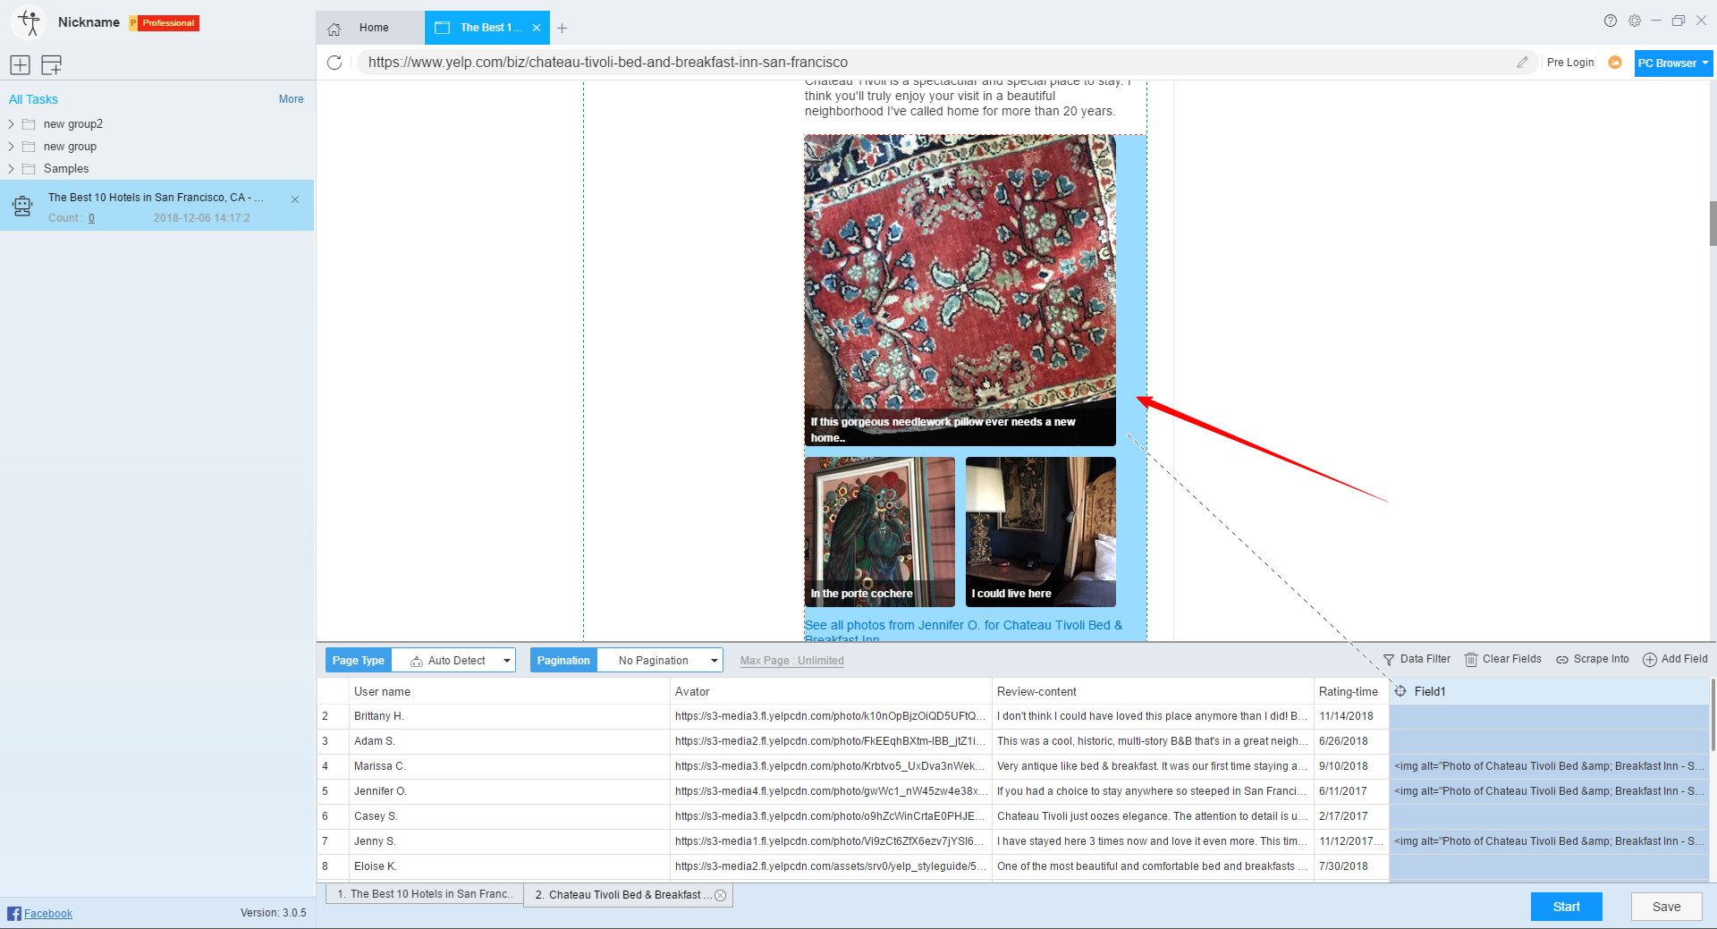Open settings gear icon in title bar
The image size is (1717, 929).
(x=1635, y=21)
